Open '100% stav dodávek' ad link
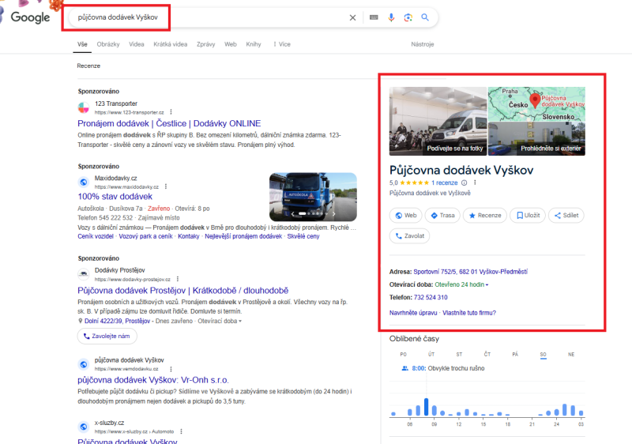This screenshot has height=444, width=632. pos(115,197)
